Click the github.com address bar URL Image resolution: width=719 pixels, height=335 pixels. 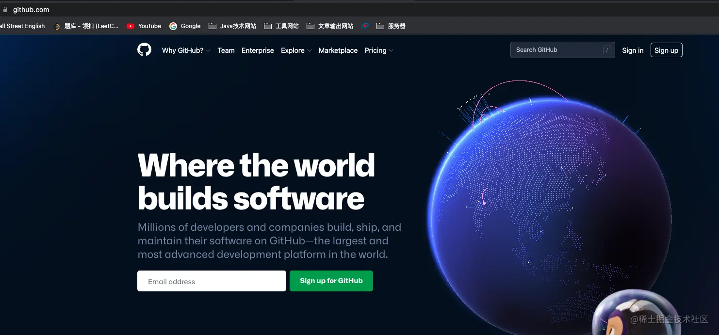click(x=31, y=10)
